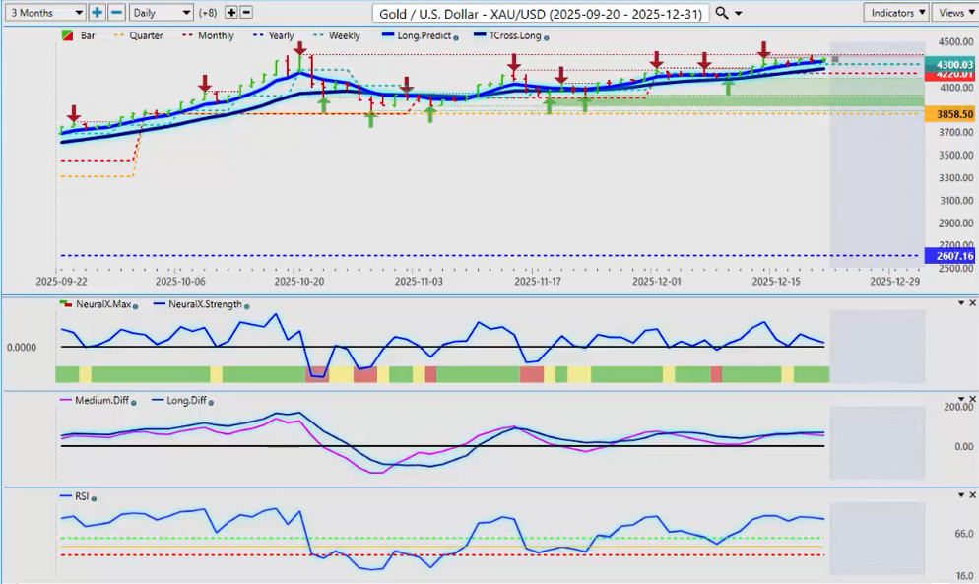Open the 3 Months range dropdown
The width and height of the screenshot is (979, 584).
point(43,13)
